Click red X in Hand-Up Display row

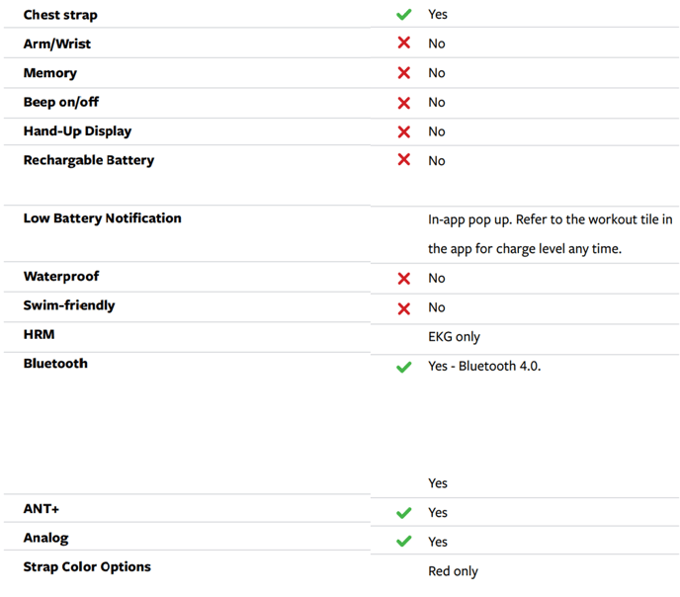click(403, 131)
